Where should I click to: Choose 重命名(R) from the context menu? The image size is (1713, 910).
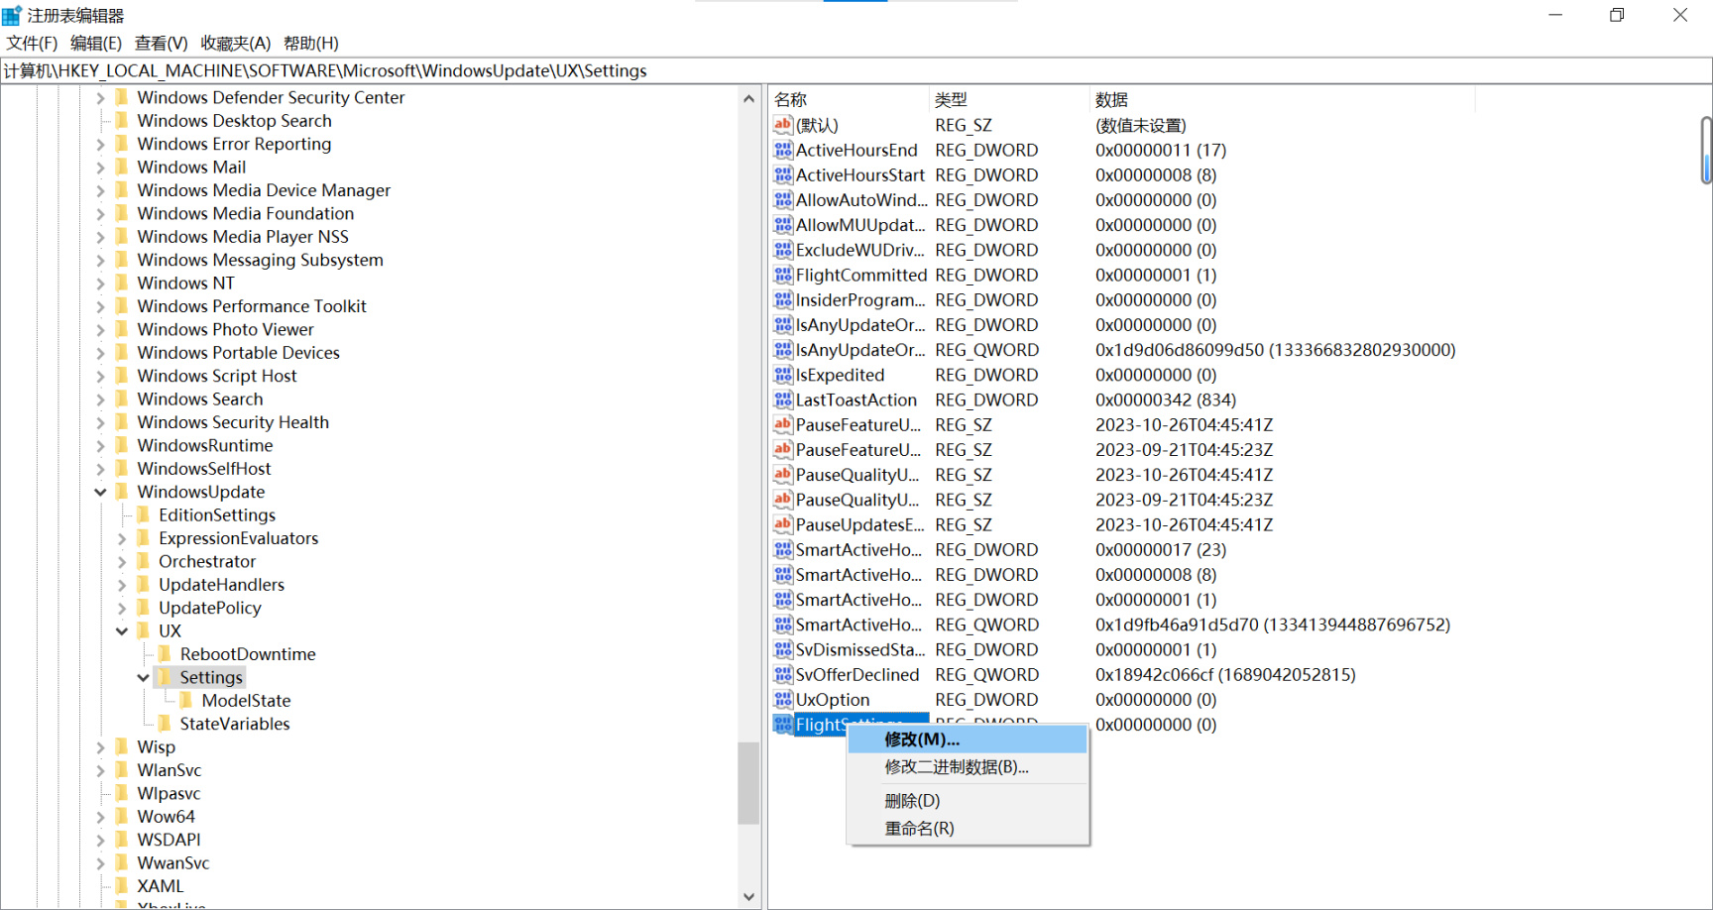[968, 829]
